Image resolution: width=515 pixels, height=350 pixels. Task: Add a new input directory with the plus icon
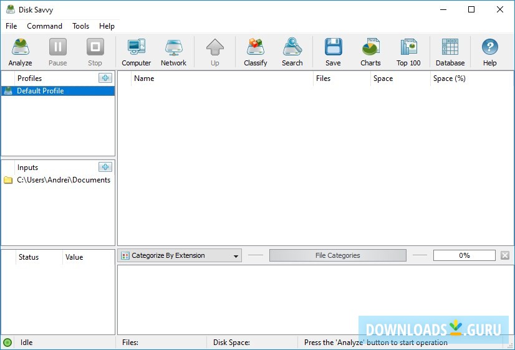[105, 167]
